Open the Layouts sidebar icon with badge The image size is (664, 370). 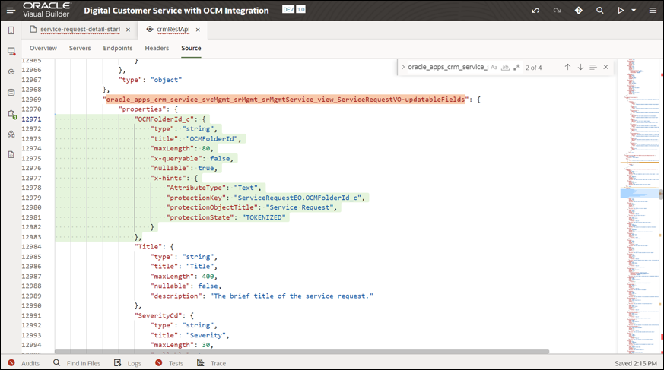pyautogui.click(x=11, y=114)
